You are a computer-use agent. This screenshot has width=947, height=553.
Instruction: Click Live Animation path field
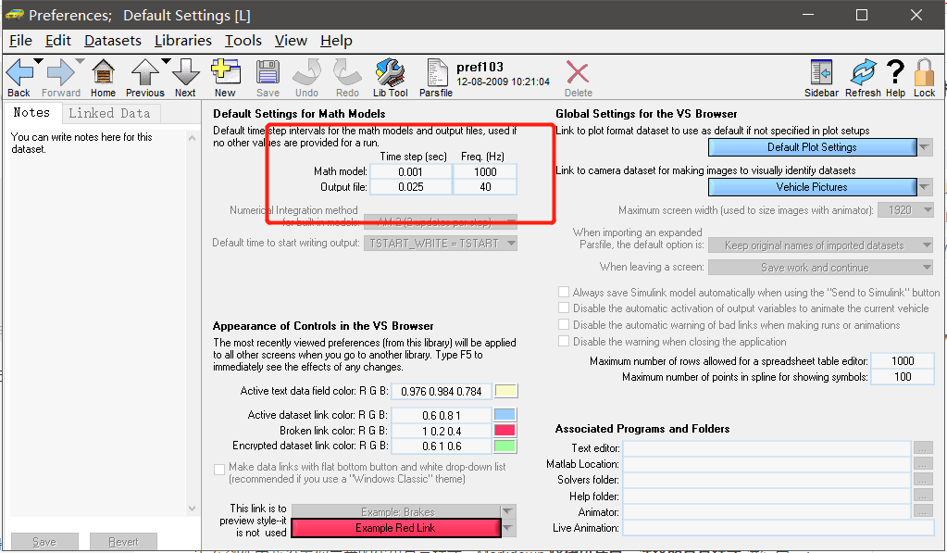(779, 528)
